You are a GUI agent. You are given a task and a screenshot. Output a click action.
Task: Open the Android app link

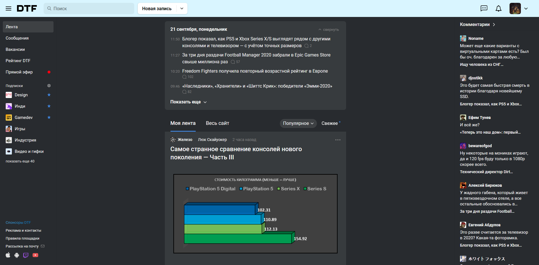tap(17, 255)
